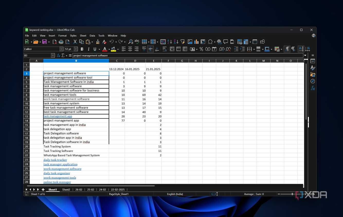Image resolution: width=343 pixels, height=217 pixels.
Task: Switch to Sheet2 tab
Action: coord(66,189)
